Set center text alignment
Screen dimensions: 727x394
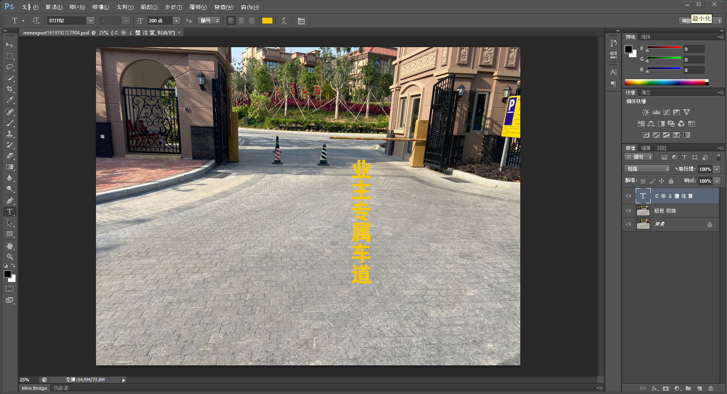(x=241, y=21)
